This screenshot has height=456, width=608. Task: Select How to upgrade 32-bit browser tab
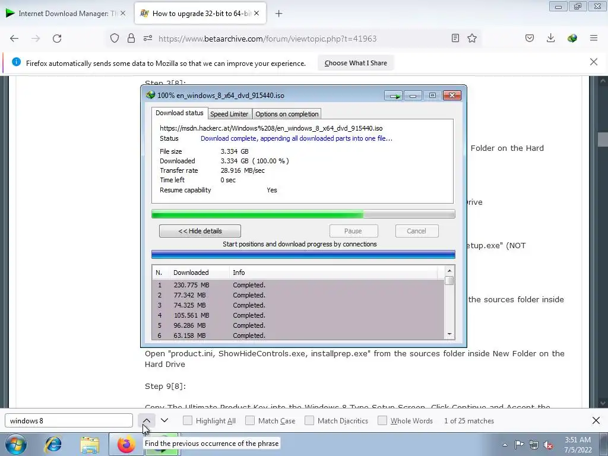200,14
